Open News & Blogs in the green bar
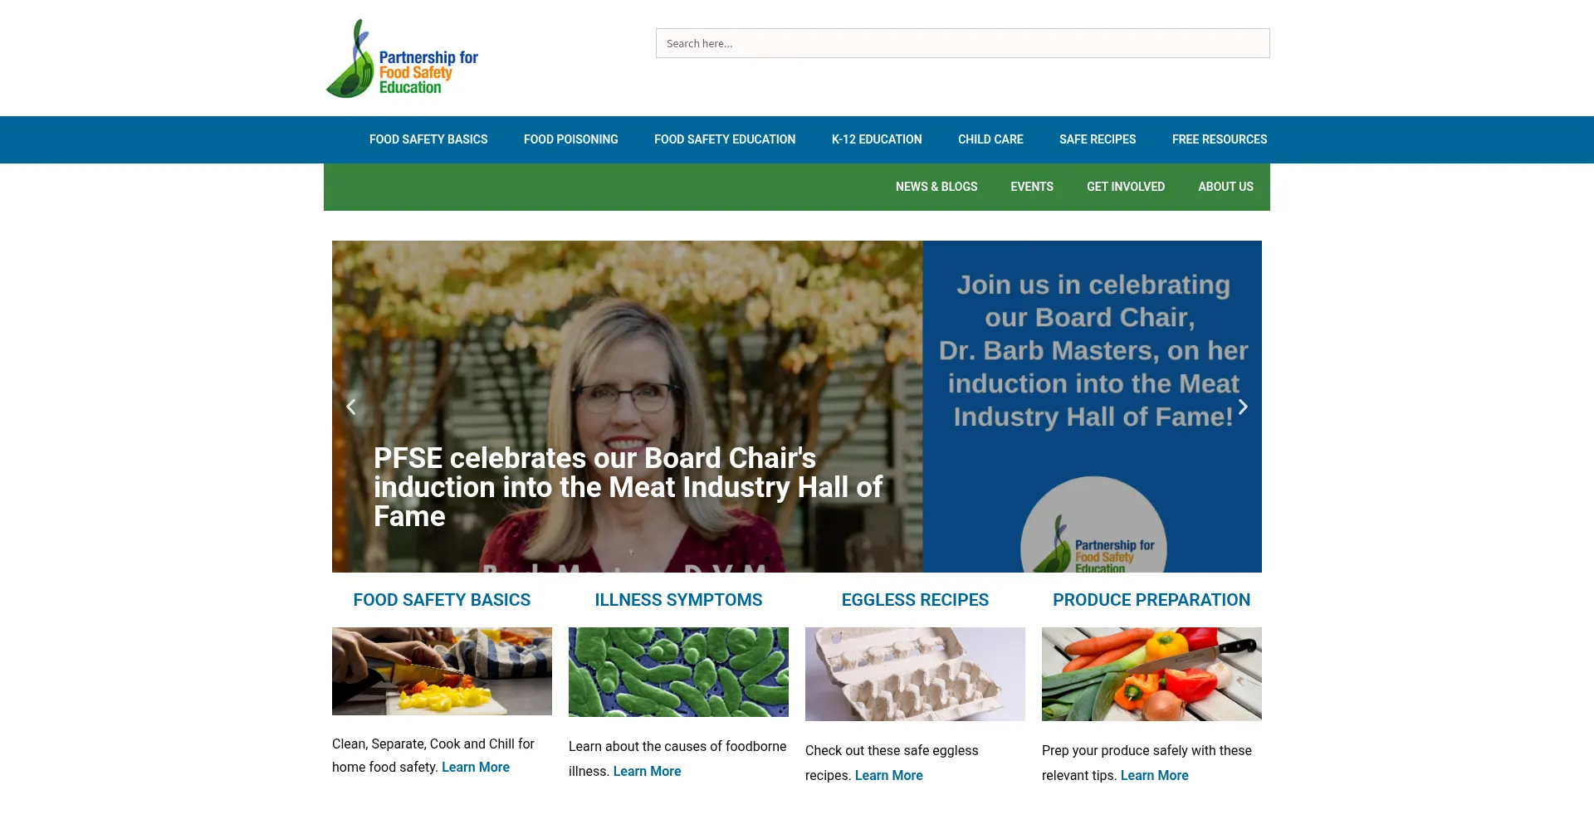 tap(936, 187)
